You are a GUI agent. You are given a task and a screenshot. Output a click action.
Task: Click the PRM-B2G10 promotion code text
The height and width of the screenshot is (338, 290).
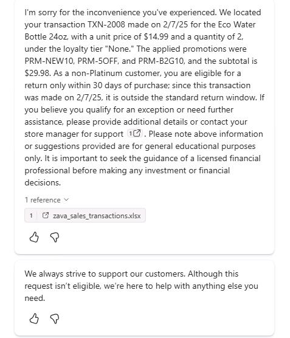click(161, 61)
